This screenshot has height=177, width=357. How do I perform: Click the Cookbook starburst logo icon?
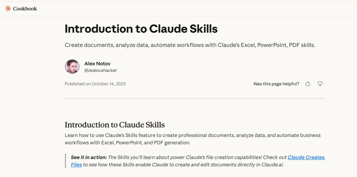coord(8,8)
